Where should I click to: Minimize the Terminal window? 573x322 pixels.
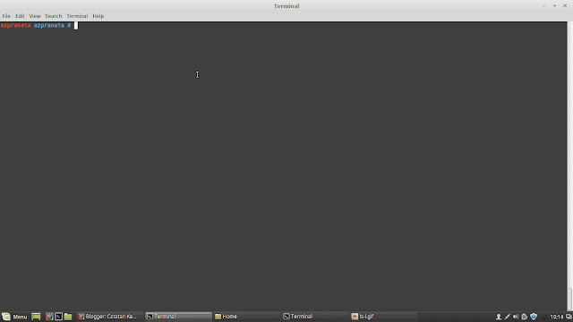click(x=544, y=6)
